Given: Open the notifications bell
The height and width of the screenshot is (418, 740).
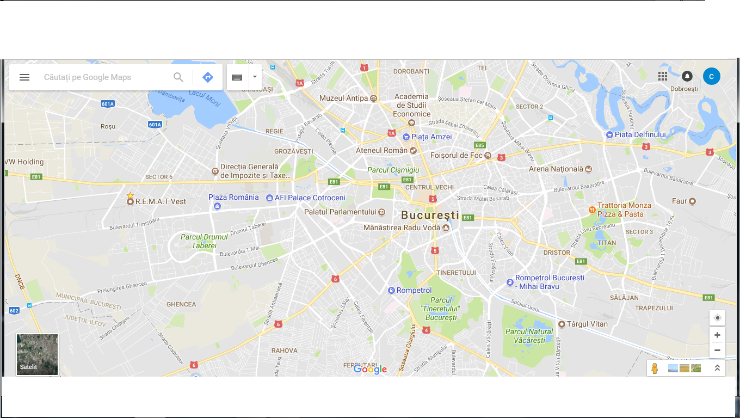Looking at the screenshot, I should [687, 76].
